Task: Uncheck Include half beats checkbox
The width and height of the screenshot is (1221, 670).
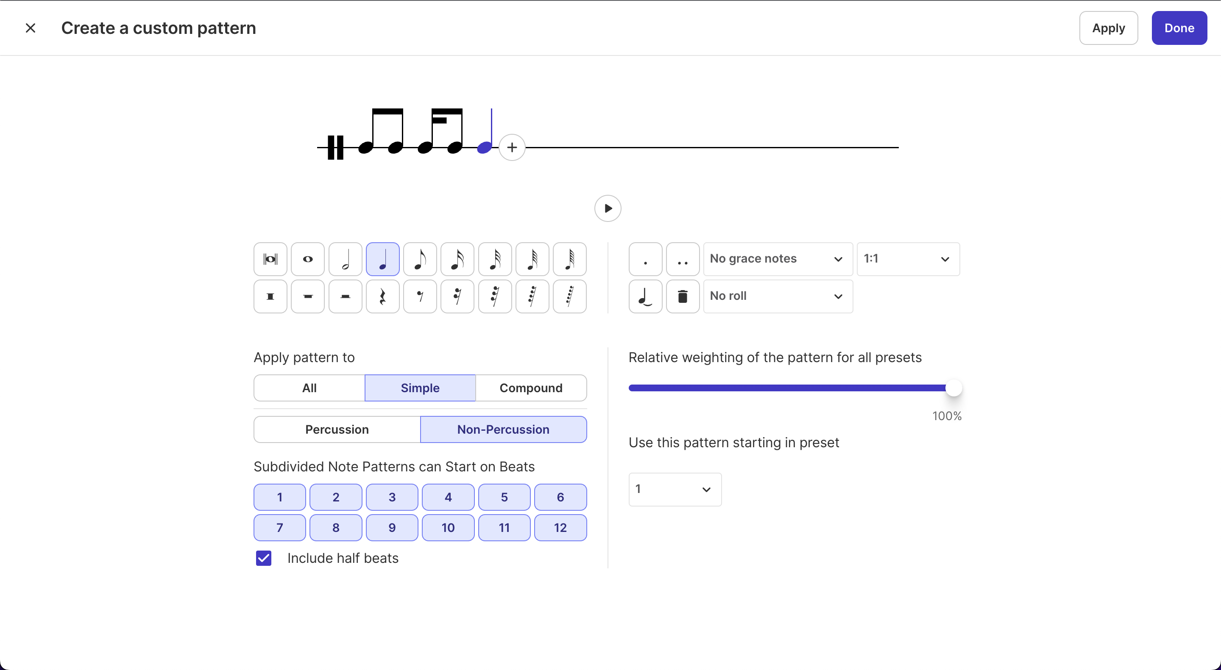Action: point(264,558)
